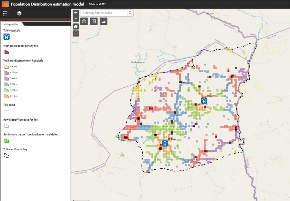Open the circular widget below the search box
The height and width of the screenshot is (201, 290).
coord(84,21)
